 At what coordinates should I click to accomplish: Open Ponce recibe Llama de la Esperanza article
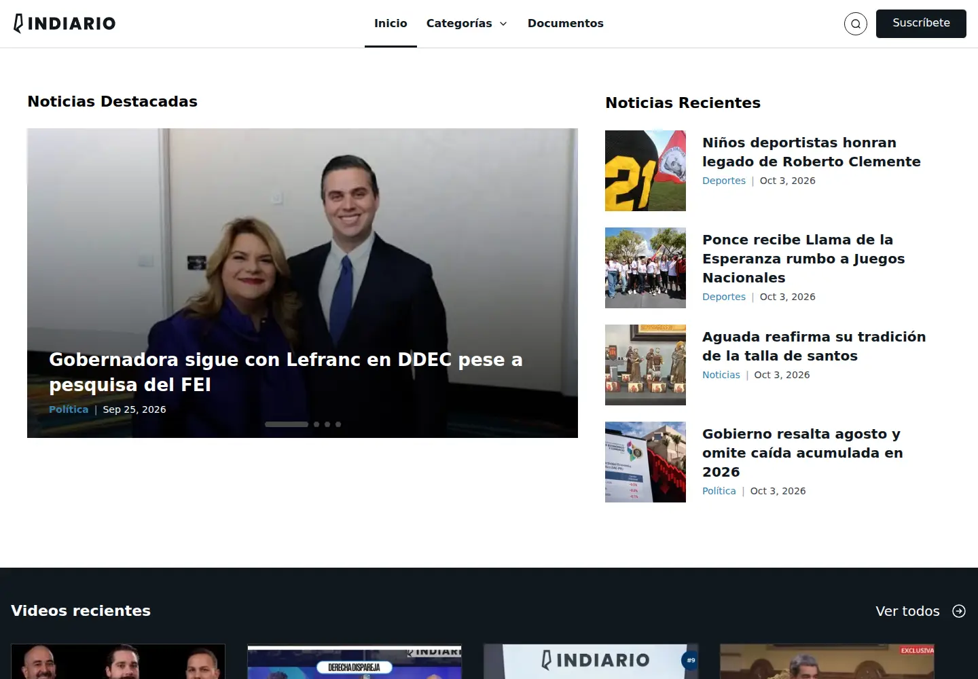coord(803,259)
